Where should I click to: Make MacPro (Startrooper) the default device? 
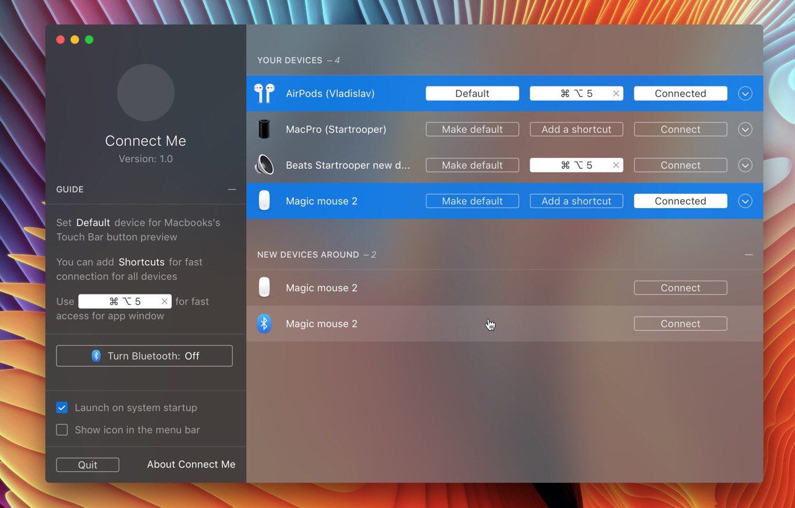472,129
